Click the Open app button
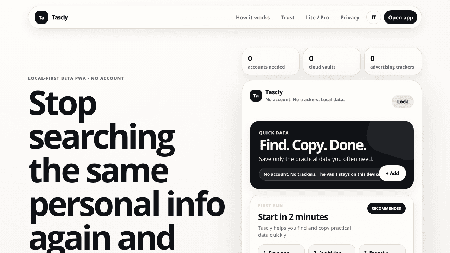Screen dimensions: 450x253 pos(400,17)
